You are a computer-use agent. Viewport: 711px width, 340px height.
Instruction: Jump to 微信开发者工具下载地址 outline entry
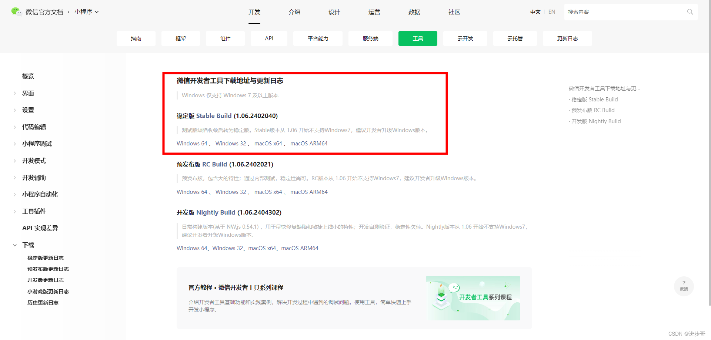604,88
